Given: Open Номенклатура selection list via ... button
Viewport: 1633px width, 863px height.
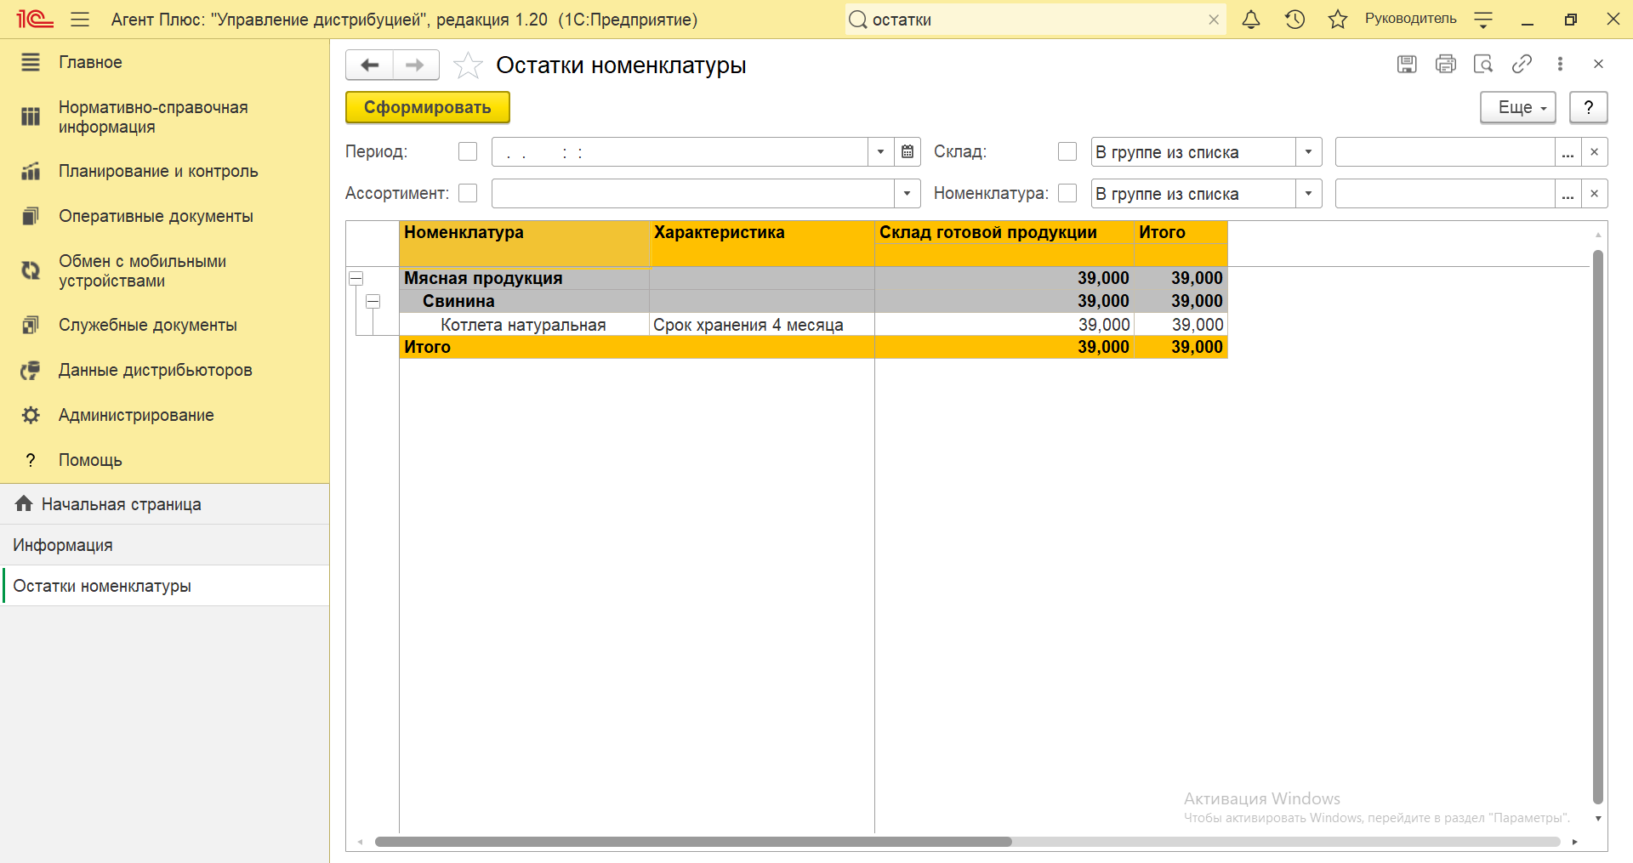Looking at the screenshot, I should pos(1568,193).
